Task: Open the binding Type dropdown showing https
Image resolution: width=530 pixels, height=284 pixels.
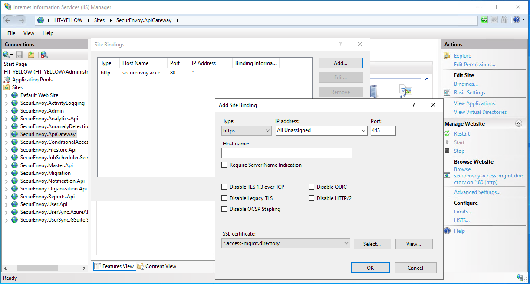Action: click(246, 130)
